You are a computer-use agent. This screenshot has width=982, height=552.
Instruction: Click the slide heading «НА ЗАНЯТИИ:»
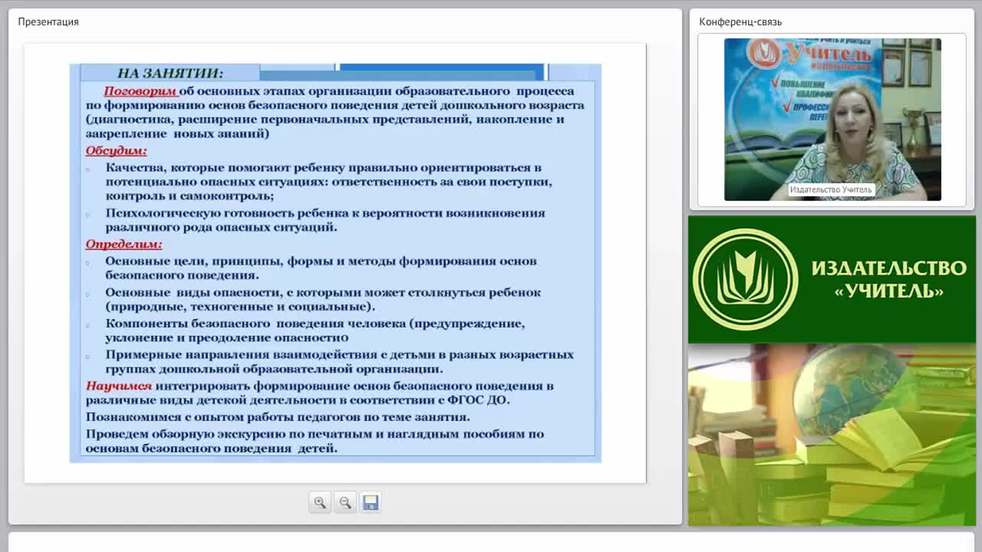pyautogui.click(x=170, y=74)
